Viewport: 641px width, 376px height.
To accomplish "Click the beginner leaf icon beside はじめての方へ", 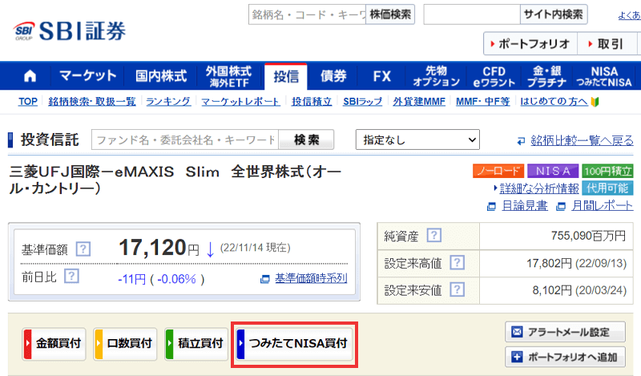I will click(x=595, y=102).
